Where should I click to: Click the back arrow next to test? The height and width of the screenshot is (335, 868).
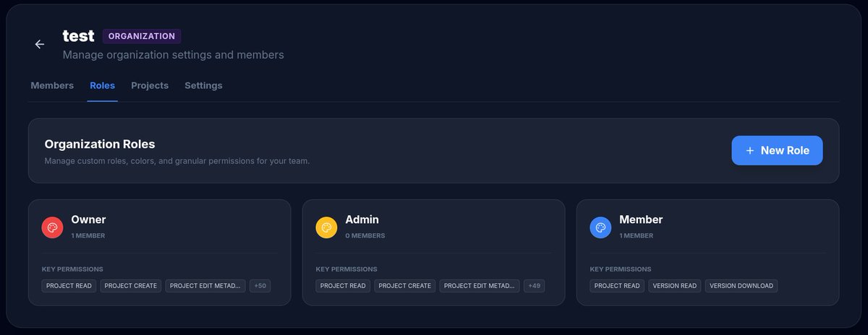coord(40,44)
